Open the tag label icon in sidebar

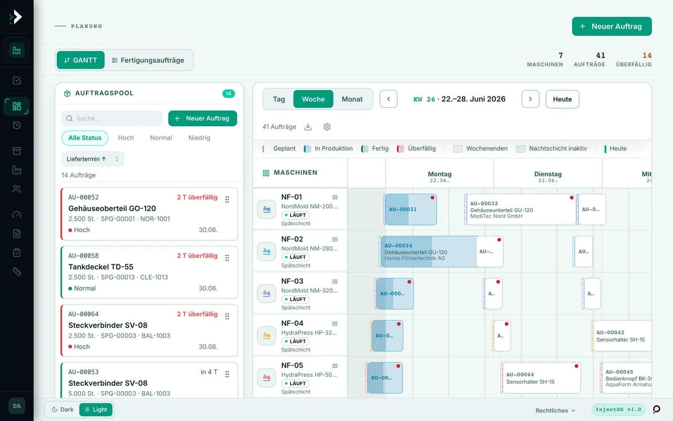point(17,272)
